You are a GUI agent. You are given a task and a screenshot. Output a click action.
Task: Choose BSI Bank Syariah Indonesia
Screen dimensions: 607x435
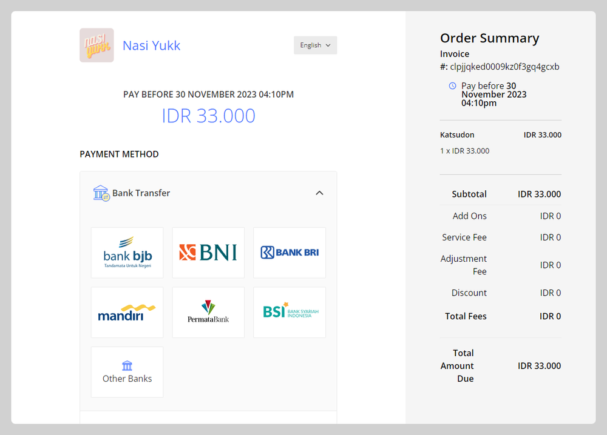click(290, 312)
